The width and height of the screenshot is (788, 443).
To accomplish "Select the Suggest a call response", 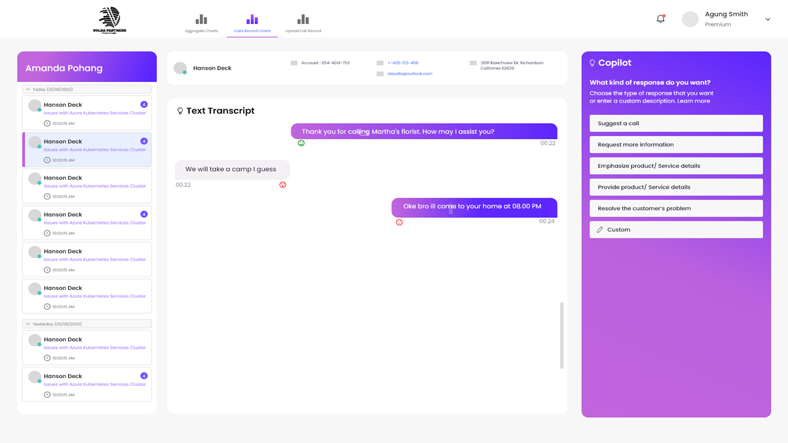I will click(x=676, y=123).
